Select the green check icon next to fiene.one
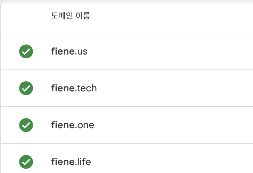The image size is (253, 173). 26,125
